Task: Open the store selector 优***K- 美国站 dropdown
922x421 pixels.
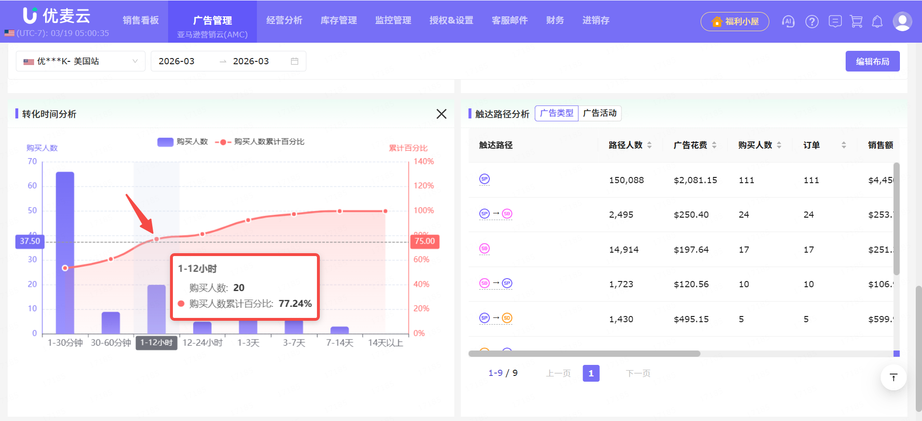Action: 81,61
